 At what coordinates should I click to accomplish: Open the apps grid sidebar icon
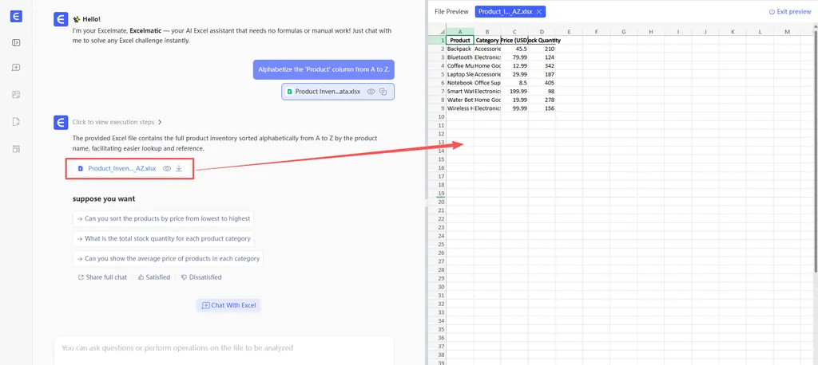16,148
